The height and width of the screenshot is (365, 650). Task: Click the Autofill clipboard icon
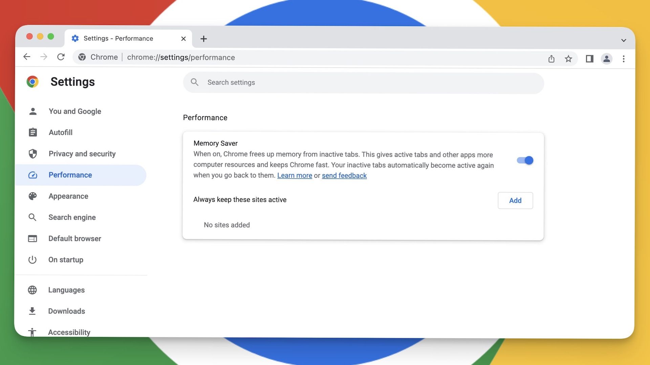point(32,132)
